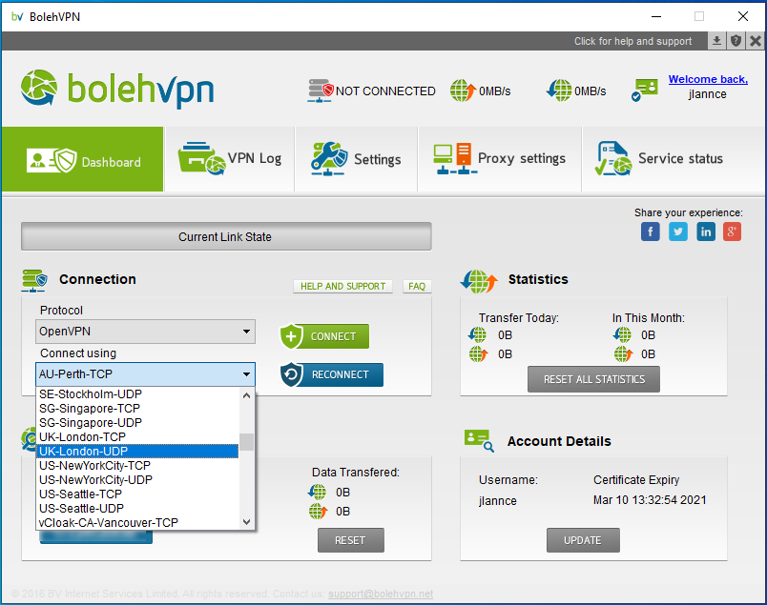Viewport: 767px width, 605px height.
Task: Click the UPDATE account button
Action: tap(583, 540)
